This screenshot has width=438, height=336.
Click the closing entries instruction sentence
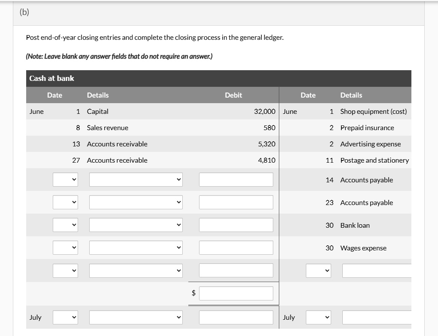click(x=155, y=38)
